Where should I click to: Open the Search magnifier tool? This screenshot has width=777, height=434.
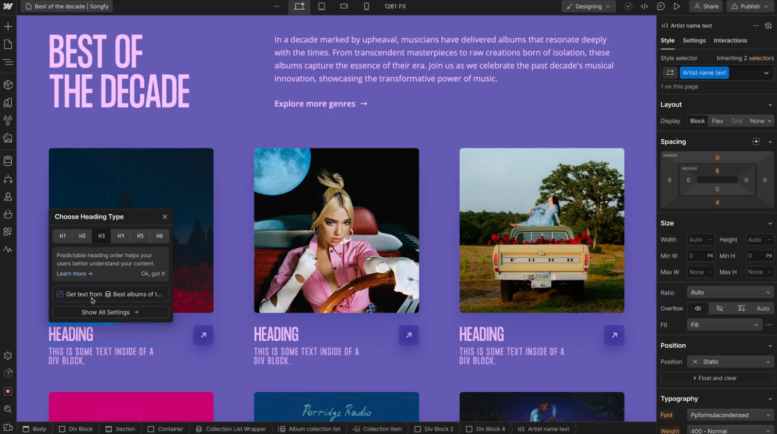tap(8, 409)
